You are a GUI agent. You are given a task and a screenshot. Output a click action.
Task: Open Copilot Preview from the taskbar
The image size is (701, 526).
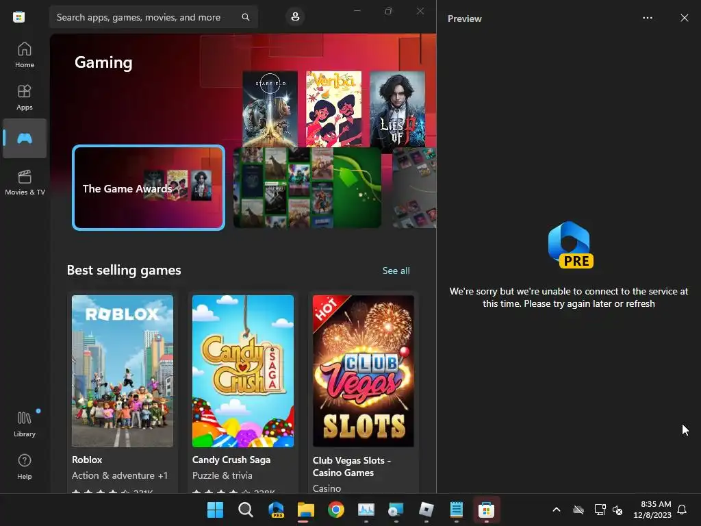coord(276,510)
